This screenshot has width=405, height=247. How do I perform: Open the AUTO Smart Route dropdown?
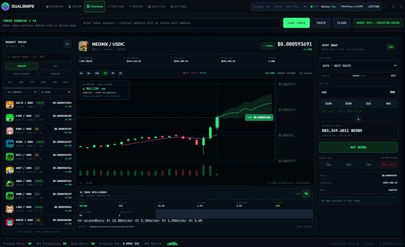(x=290, y=7)
